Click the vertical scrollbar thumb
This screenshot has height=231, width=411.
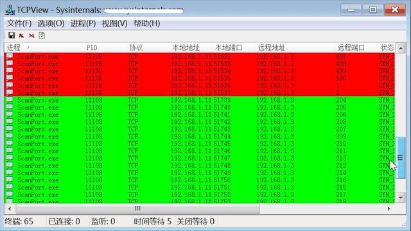pos(400,158)
